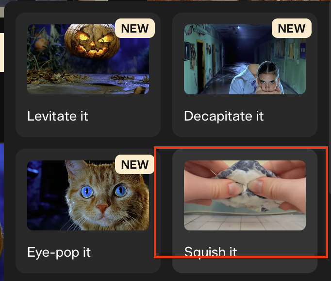
Task: Click the NEW badge on Eye-pop it
Action: [135, 164]
